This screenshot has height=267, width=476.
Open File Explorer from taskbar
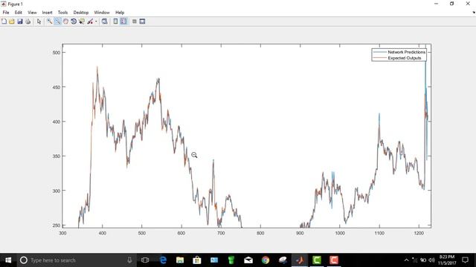180,260
